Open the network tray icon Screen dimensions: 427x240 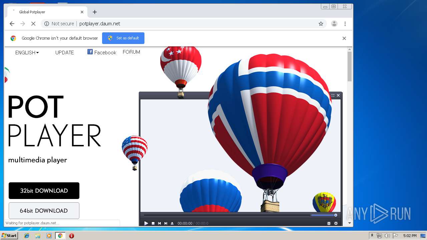379,236
